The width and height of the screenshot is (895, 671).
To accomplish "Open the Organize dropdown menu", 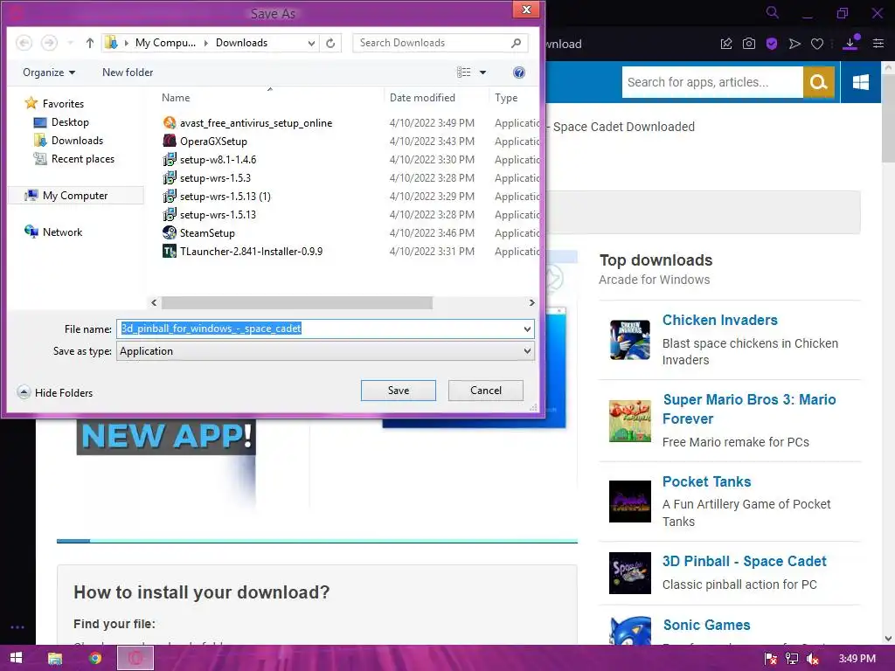I will [49, 73].
